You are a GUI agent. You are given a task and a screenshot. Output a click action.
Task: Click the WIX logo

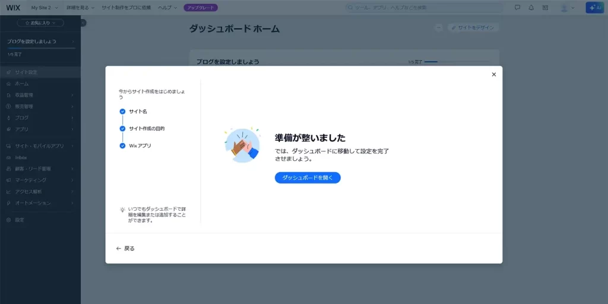point(13,8)
